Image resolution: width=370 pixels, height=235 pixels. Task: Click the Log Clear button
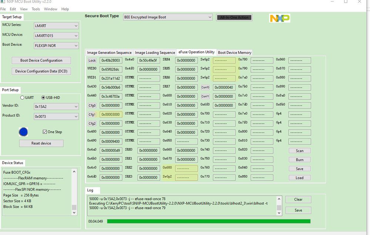(298, 199)
